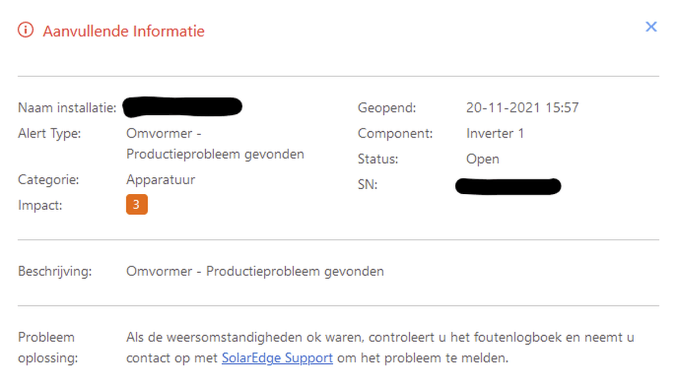
Task: Click the Probleem oplossing label
Action: pos(46,348)
